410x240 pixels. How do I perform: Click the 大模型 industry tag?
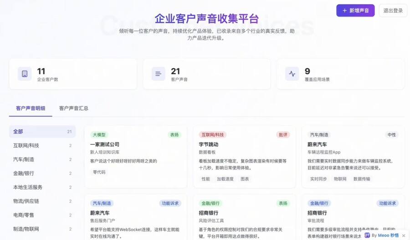coord(99,135)
